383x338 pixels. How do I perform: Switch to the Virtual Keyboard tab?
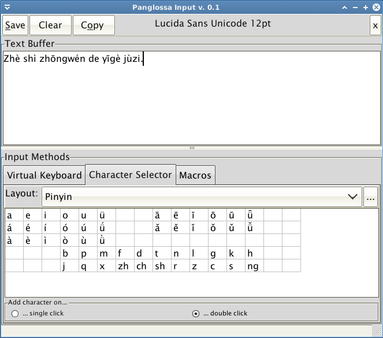(44, 175)
